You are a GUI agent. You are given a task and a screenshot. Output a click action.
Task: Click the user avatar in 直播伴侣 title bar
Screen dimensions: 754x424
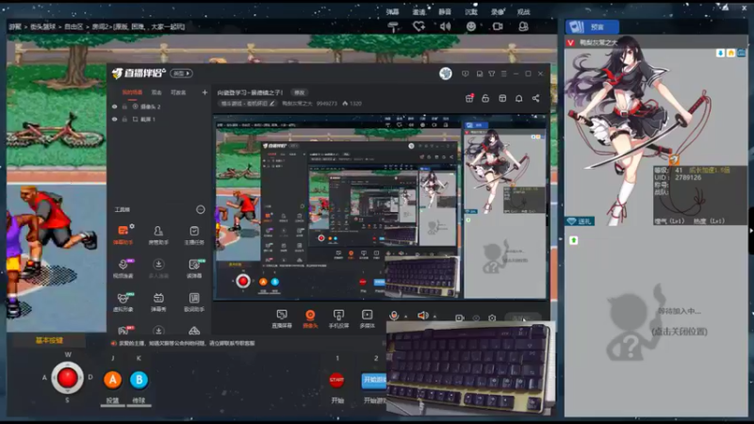446,73
